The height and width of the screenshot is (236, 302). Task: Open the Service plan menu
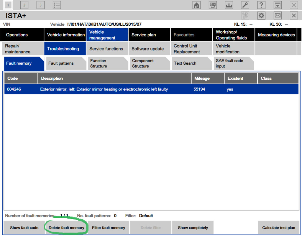144,35
